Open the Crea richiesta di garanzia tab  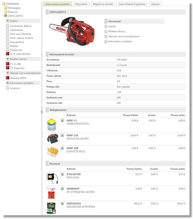(132, 4)
